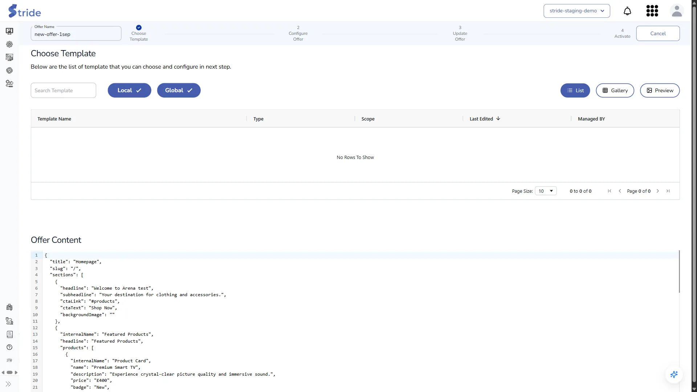Click the "badge": "New" line
Image resolution: width=697 pixels, height=392 pixels.
point(90,387)
